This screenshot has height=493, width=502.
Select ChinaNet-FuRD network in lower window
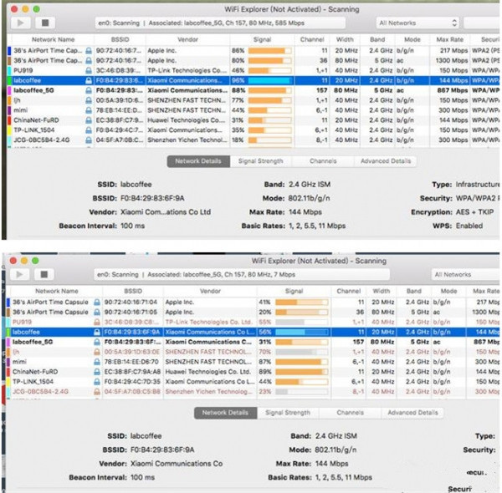tap(253, 372)
